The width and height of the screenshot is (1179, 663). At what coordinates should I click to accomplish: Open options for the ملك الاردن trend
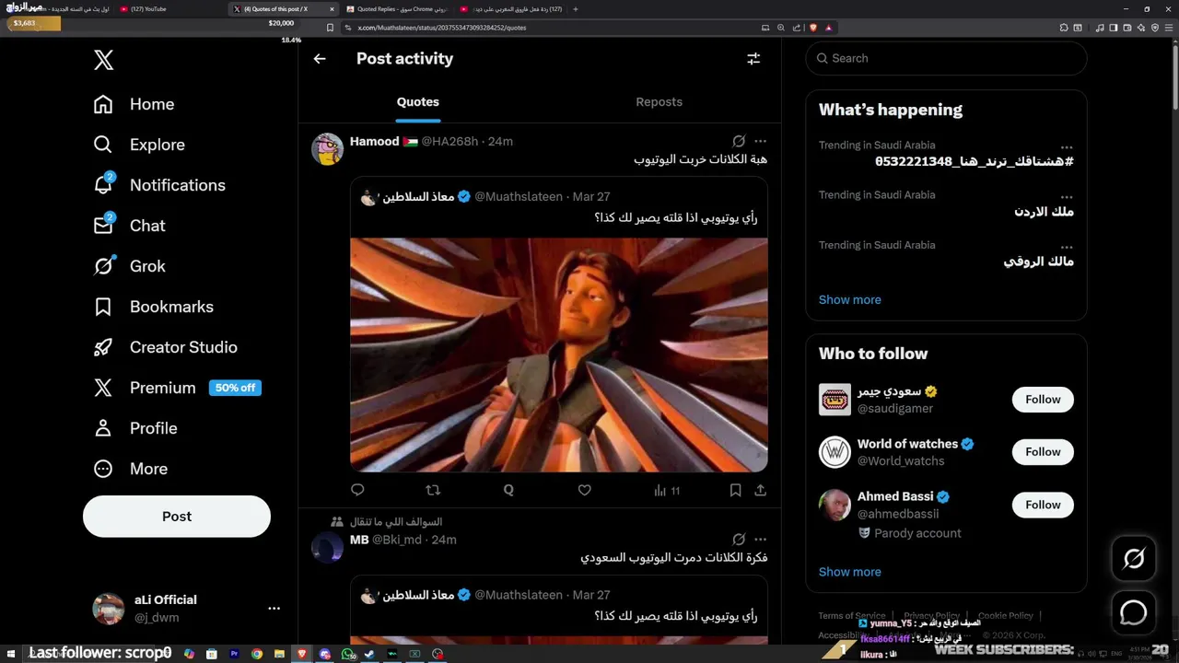(1067, 196)
